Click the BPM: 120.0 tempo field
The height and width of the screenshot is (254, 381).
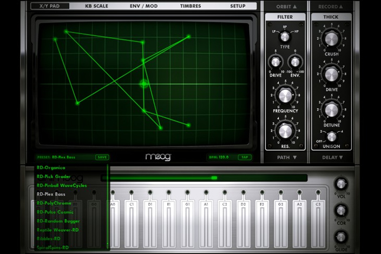pyautogui.click(x=219, y=157)
